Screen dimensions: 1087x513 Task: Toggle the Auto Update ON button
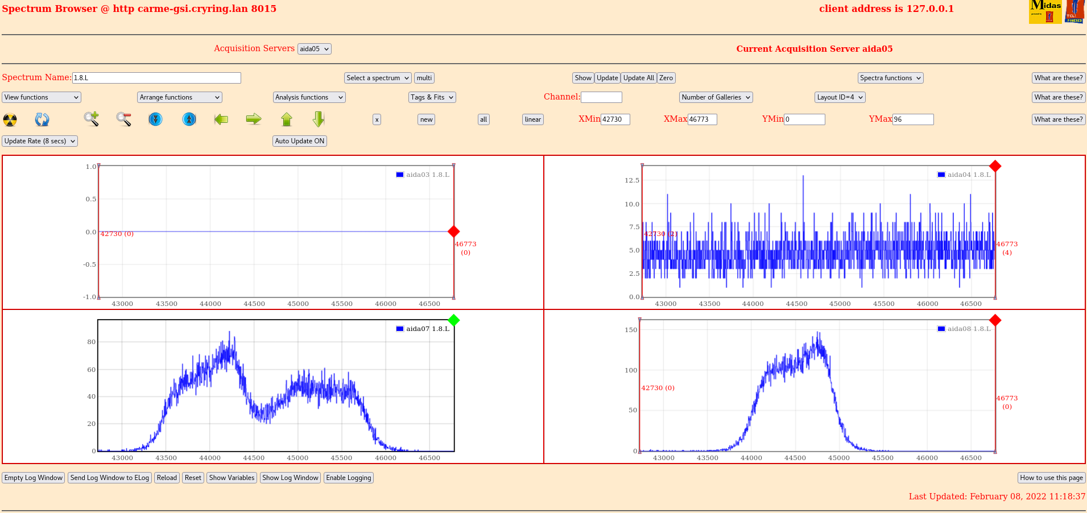coord(300,141)
